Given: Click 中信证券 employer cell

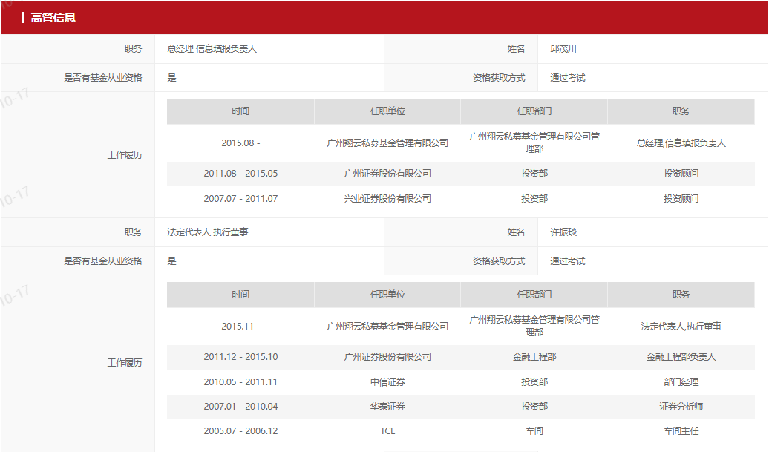Looking at the screenshot, I should (387, 382).
